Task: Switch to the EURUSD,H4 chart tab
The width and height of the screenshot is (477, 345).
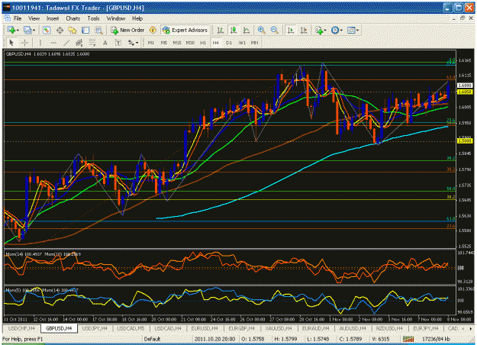Action: tap(205, 328)
